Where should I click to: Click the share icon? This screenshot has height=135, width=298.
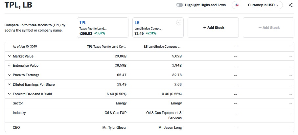pyautogui.click(x=290, y=5)
